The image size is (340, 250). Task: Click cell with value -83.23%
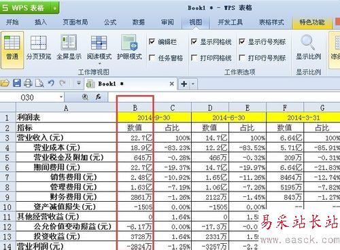[x=173, y=147]
